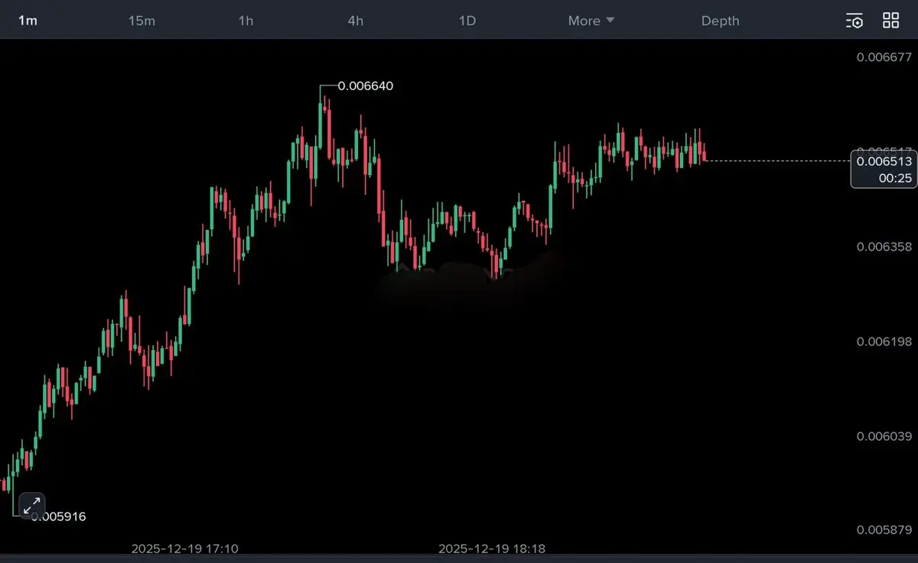Click the 0.006677 price axis label
Viewport: 918px width, 563px height.
pos(884,57)
